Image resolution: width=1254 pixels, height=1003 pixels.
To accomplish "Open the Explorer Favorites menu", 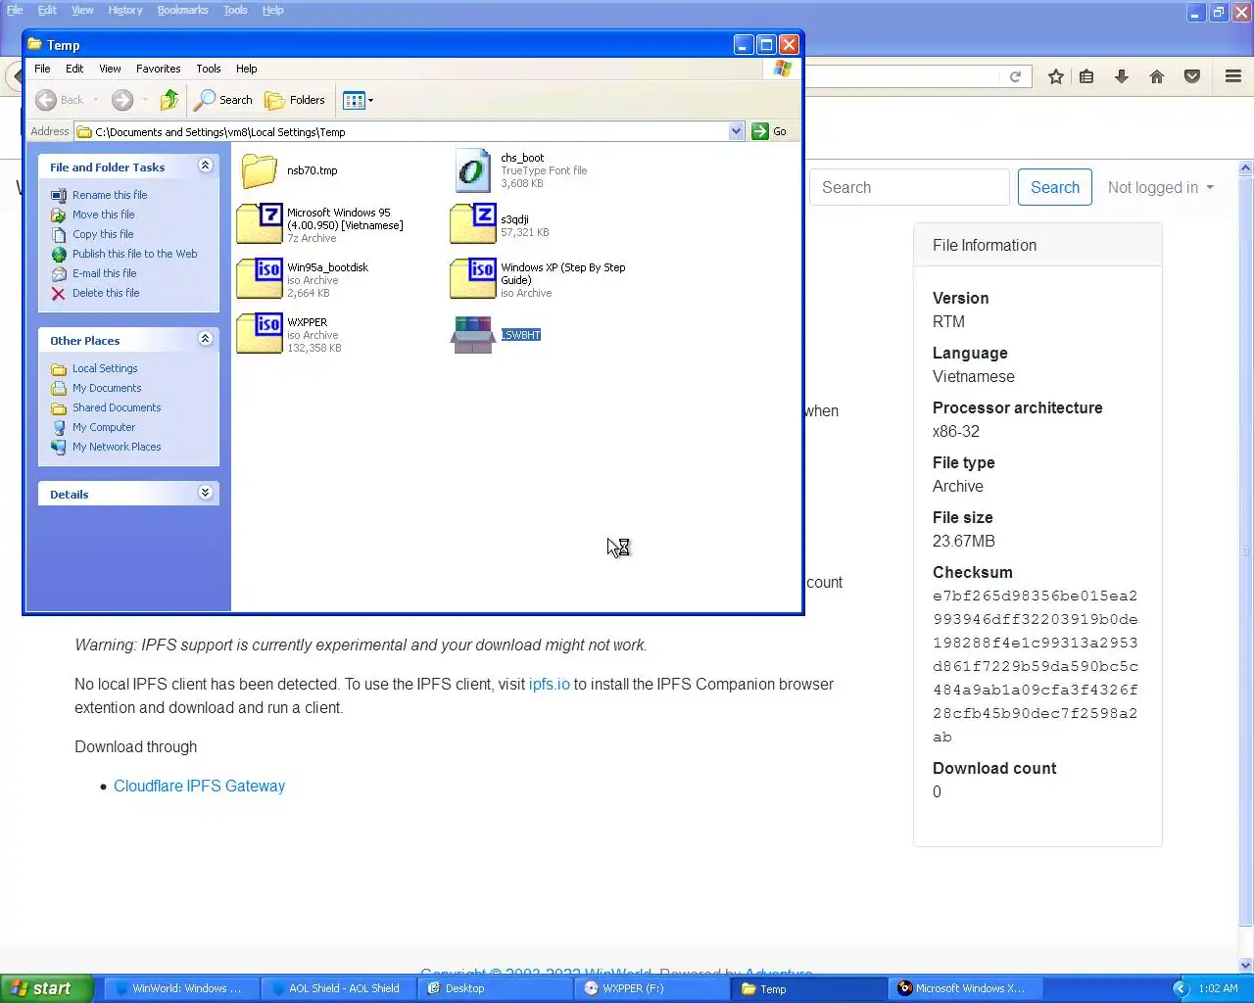I will click(158, 69).
